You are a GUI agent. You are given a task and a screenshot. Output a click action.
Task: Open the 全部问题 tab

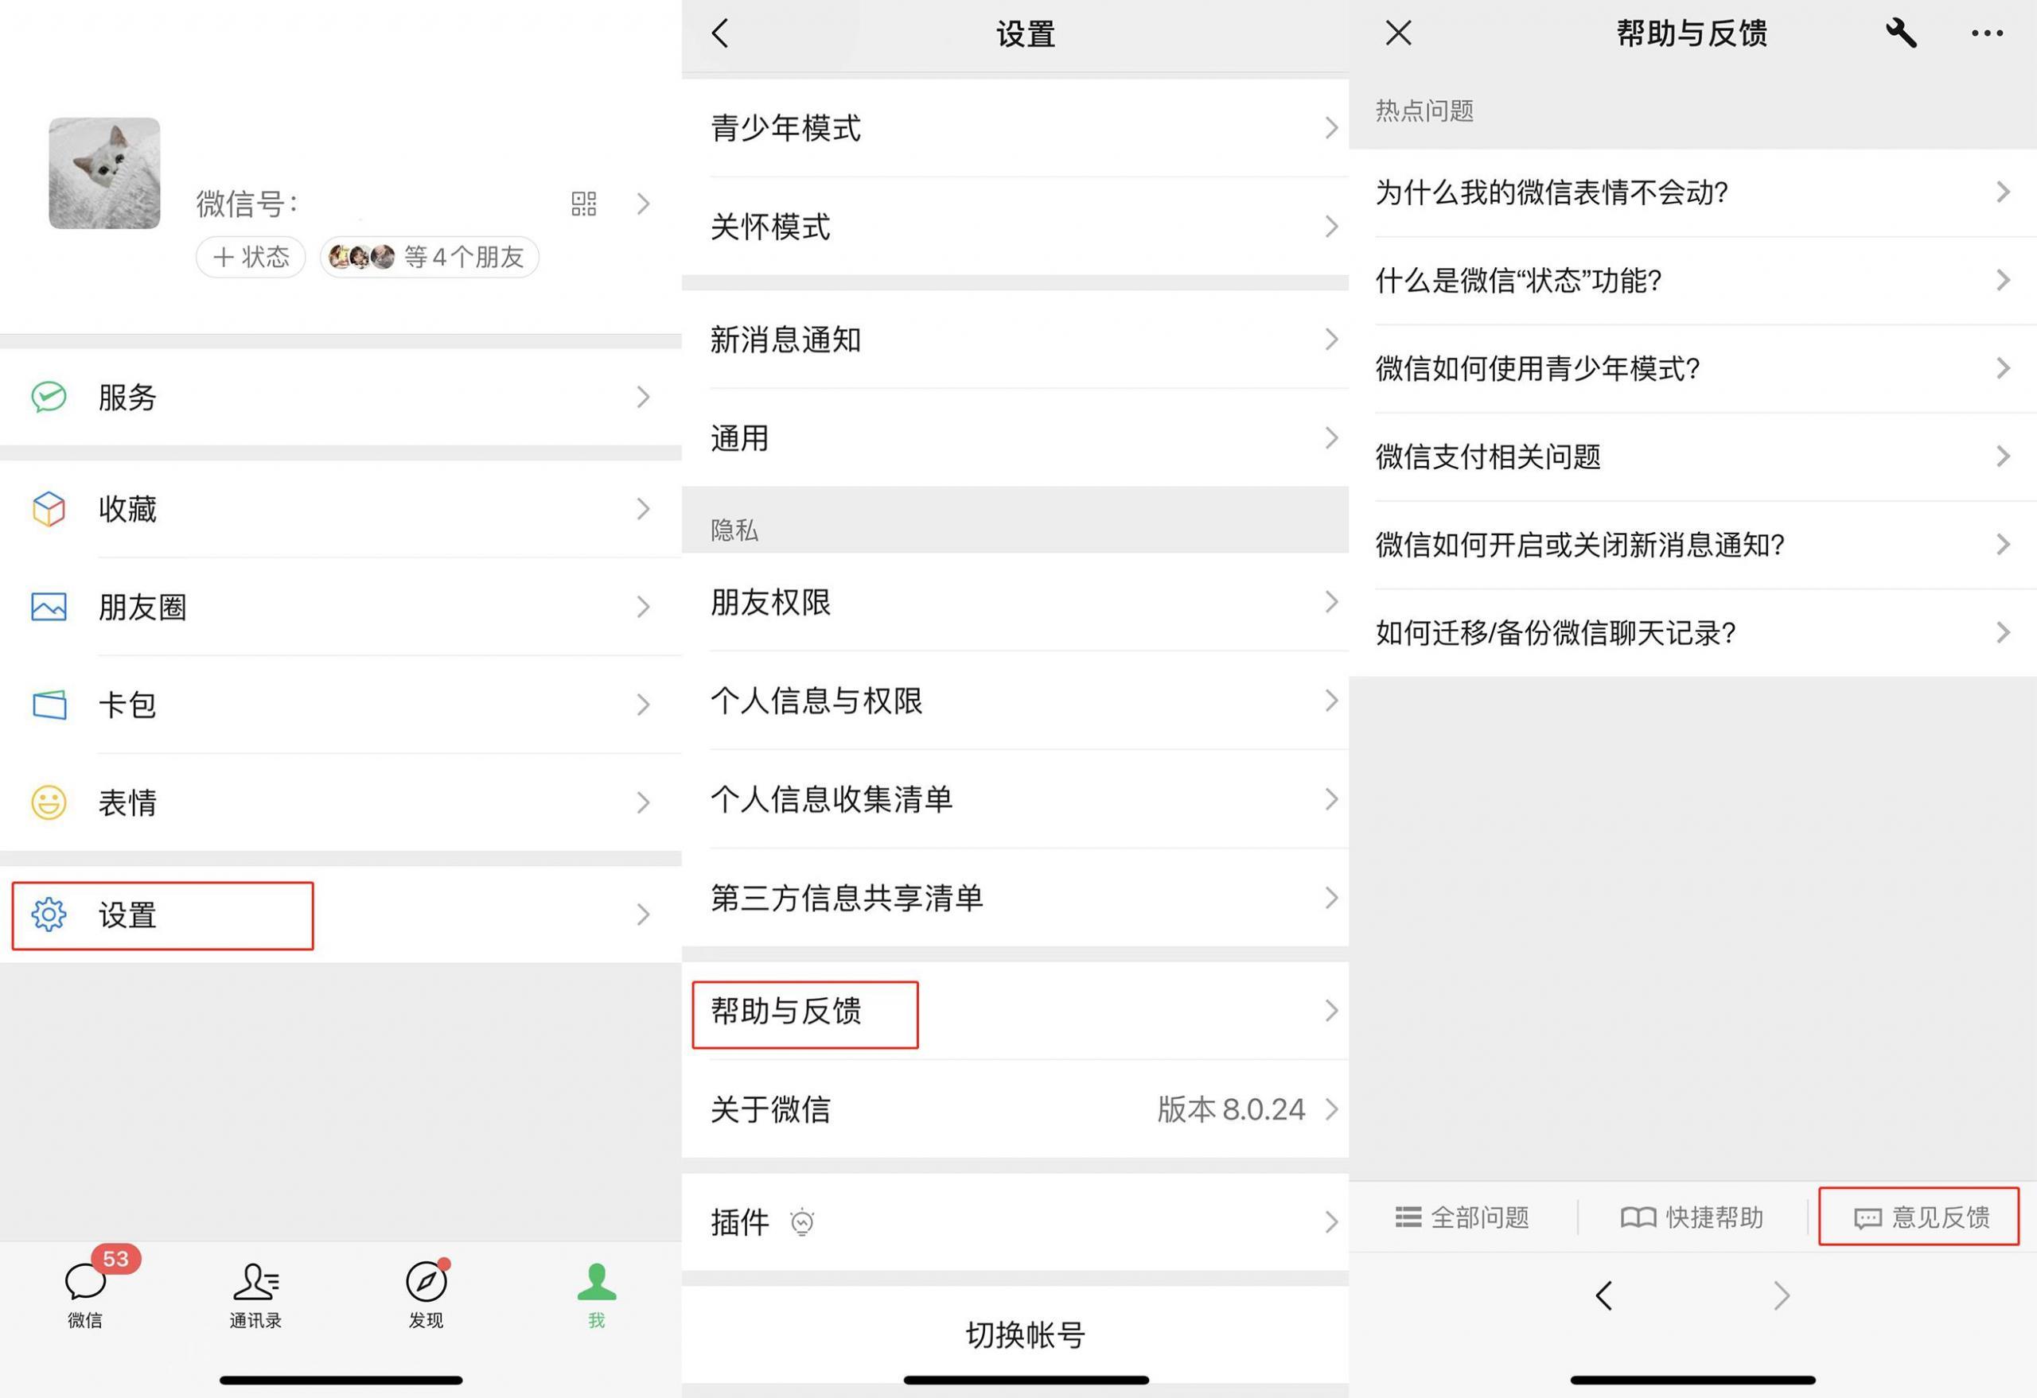(1462, 1217)
